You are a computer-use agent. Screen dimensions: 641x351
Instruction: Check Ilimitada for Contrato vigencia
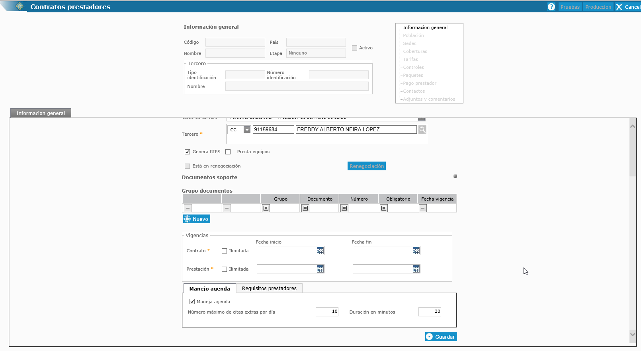click(225, 251)
